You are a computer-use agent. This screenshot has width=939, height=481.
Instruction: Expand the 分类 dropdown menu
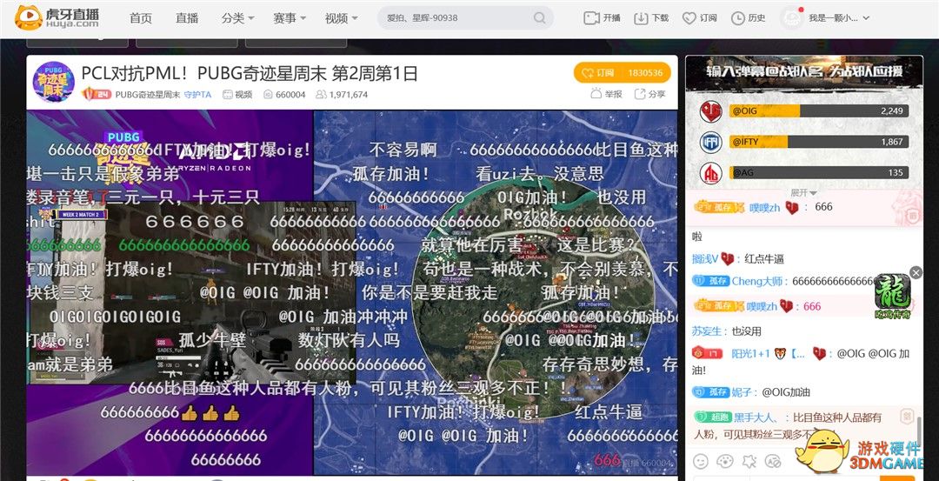coord(237,18)
